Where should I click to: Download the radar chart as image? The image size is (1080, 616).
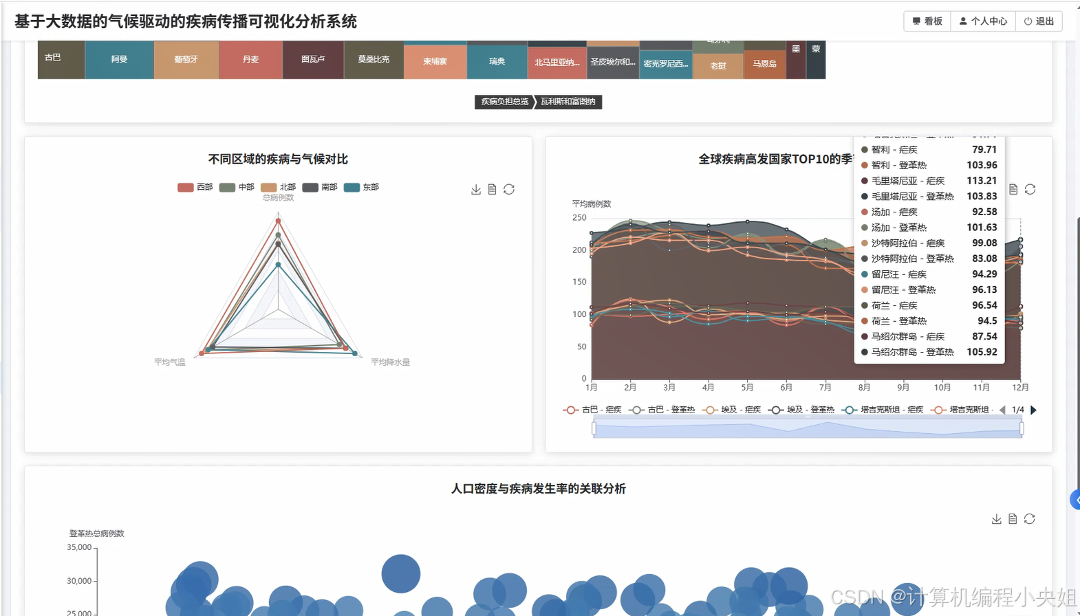(476, 189)
